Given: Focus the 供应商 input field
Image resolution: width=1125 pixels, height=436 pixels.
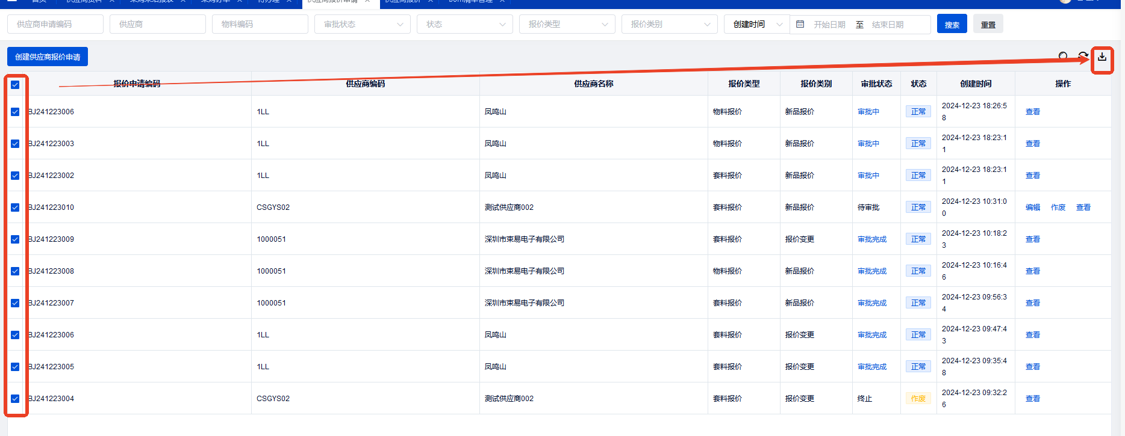Looking at the screenshot, I should (x=158, y=24).
